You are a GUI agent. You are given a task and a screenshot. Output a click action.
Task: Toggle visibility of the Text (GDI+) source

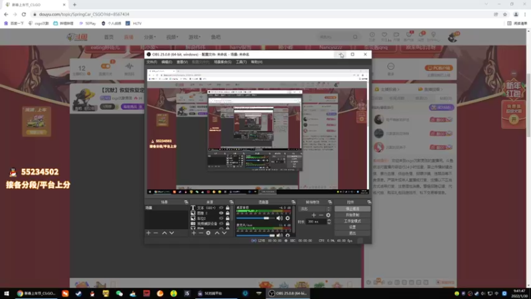pos(221,208)
